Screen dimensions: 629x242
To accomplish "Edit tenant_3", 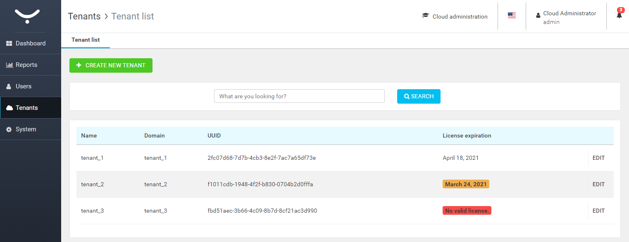I will 598,211.
